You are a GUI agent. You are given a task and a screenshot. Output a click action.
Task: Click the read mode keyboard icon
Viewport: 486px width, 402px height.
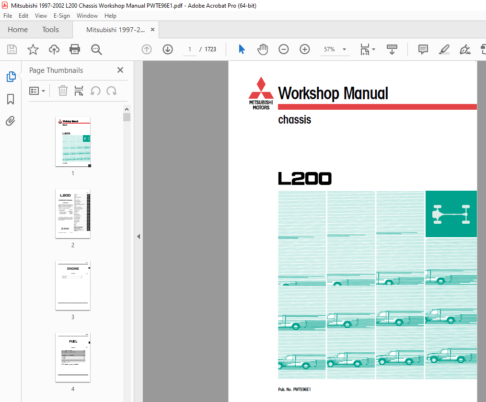(392, 49)
